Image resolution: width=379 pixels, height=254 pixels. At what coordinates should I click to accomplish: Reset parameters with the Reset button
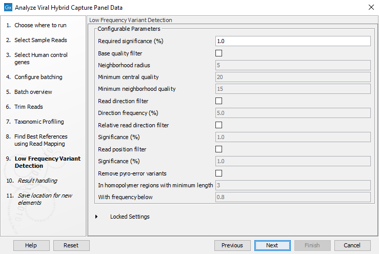coord(71,245)
